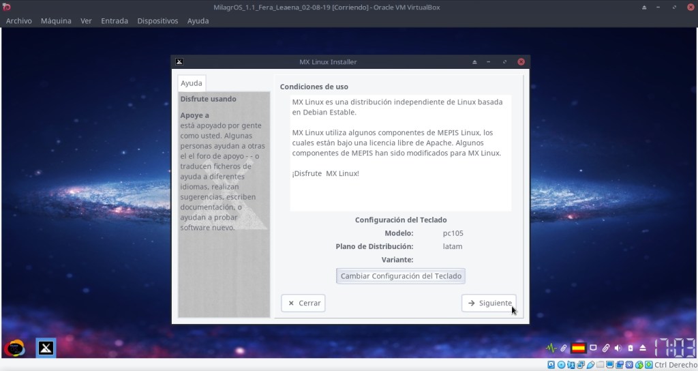The width and height of the screenshot is (698, 371).
Task: Click the eject media tray icon
Action: point(642,348)
